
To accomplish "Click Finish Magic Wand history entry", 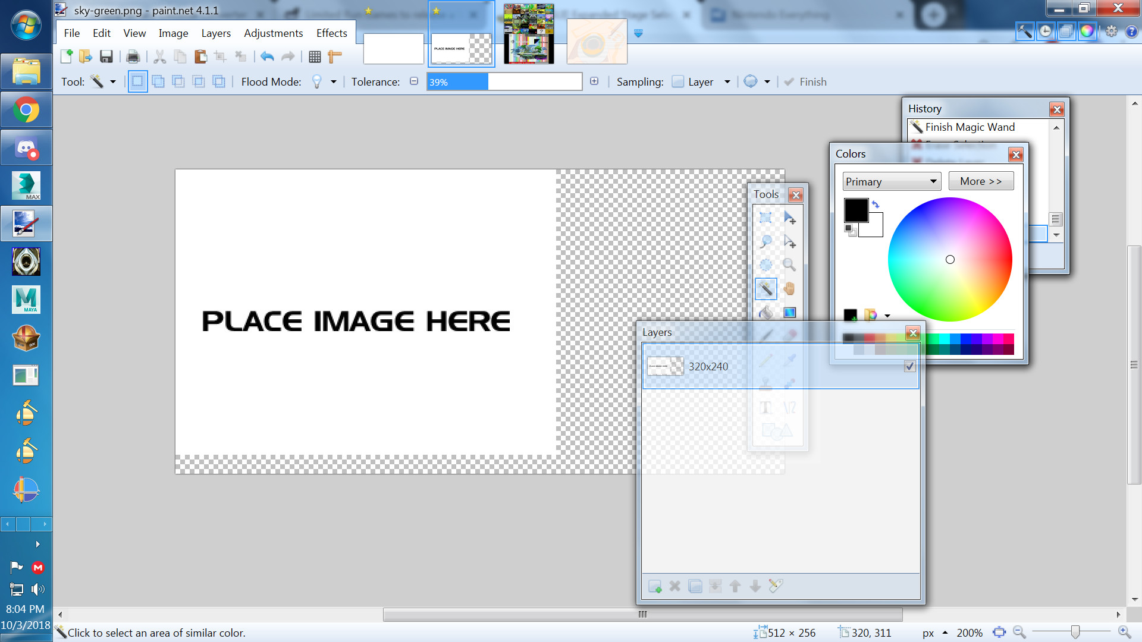I will pos(970,127).
